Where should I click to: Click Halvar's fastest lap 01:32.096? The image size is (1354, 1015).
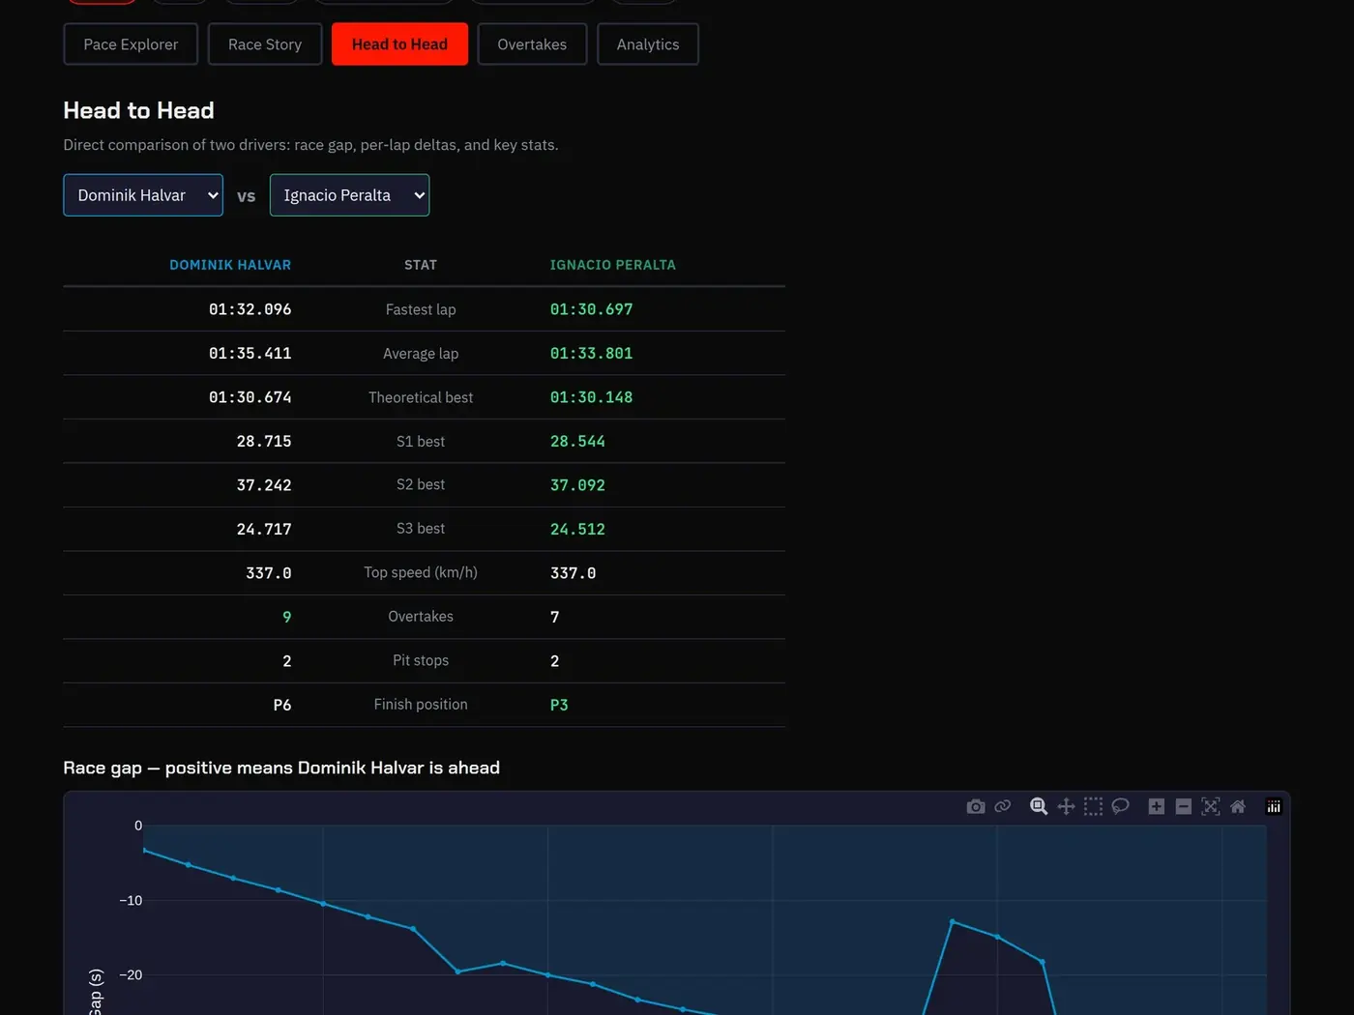[x=250, y=309]
